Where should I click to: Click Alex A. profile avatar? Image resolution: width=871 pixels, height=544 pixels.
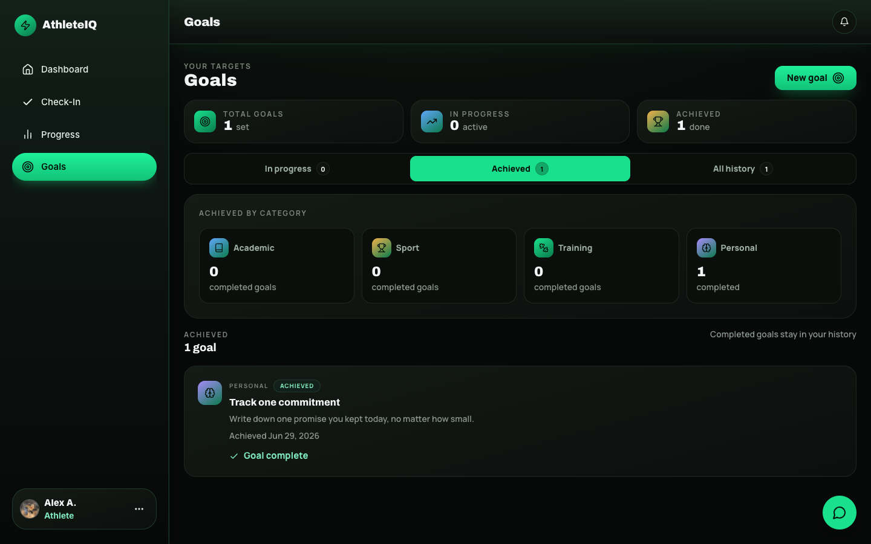pyautogui.click(x=30, y=509)
